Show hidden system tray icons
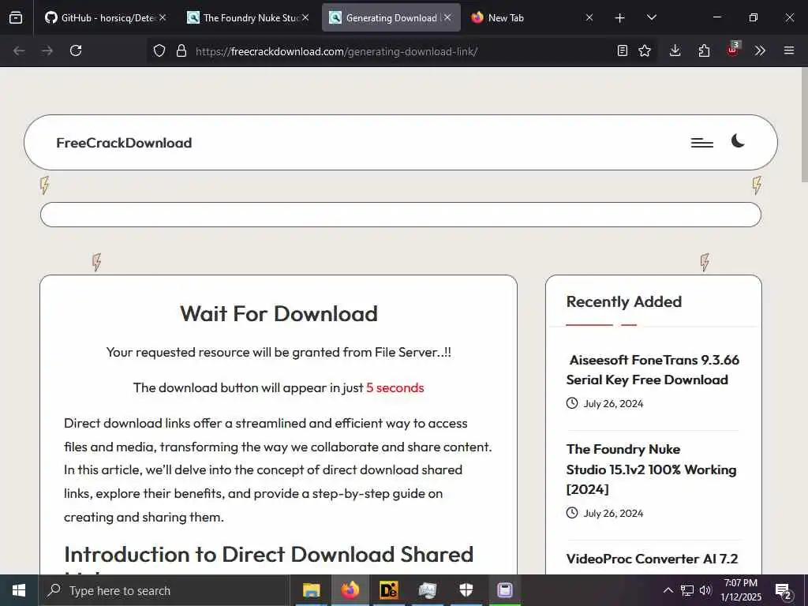This screenshot has height=606, width=808. (x=668, y=590)
